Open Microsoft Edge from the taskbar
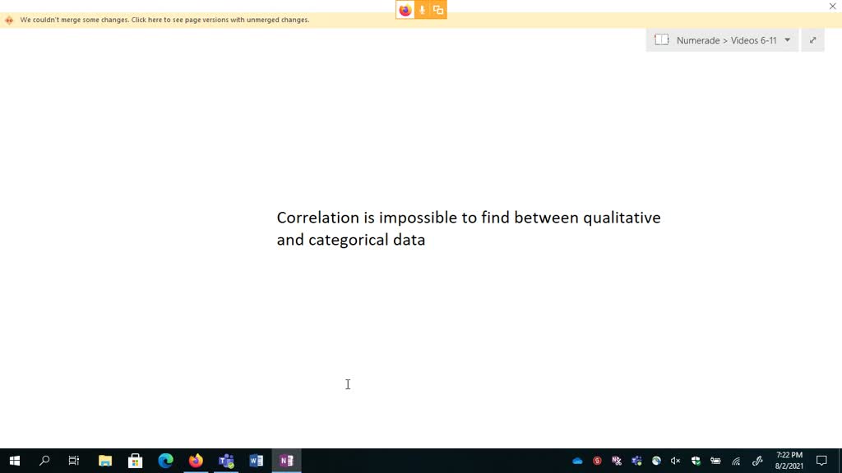 pyautogui.click(x=165, y=460)
